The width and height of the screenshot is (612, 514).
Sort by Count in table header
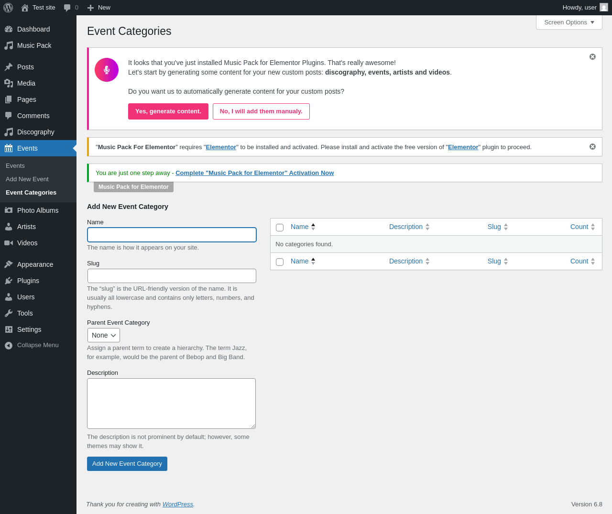coord(583,227)
